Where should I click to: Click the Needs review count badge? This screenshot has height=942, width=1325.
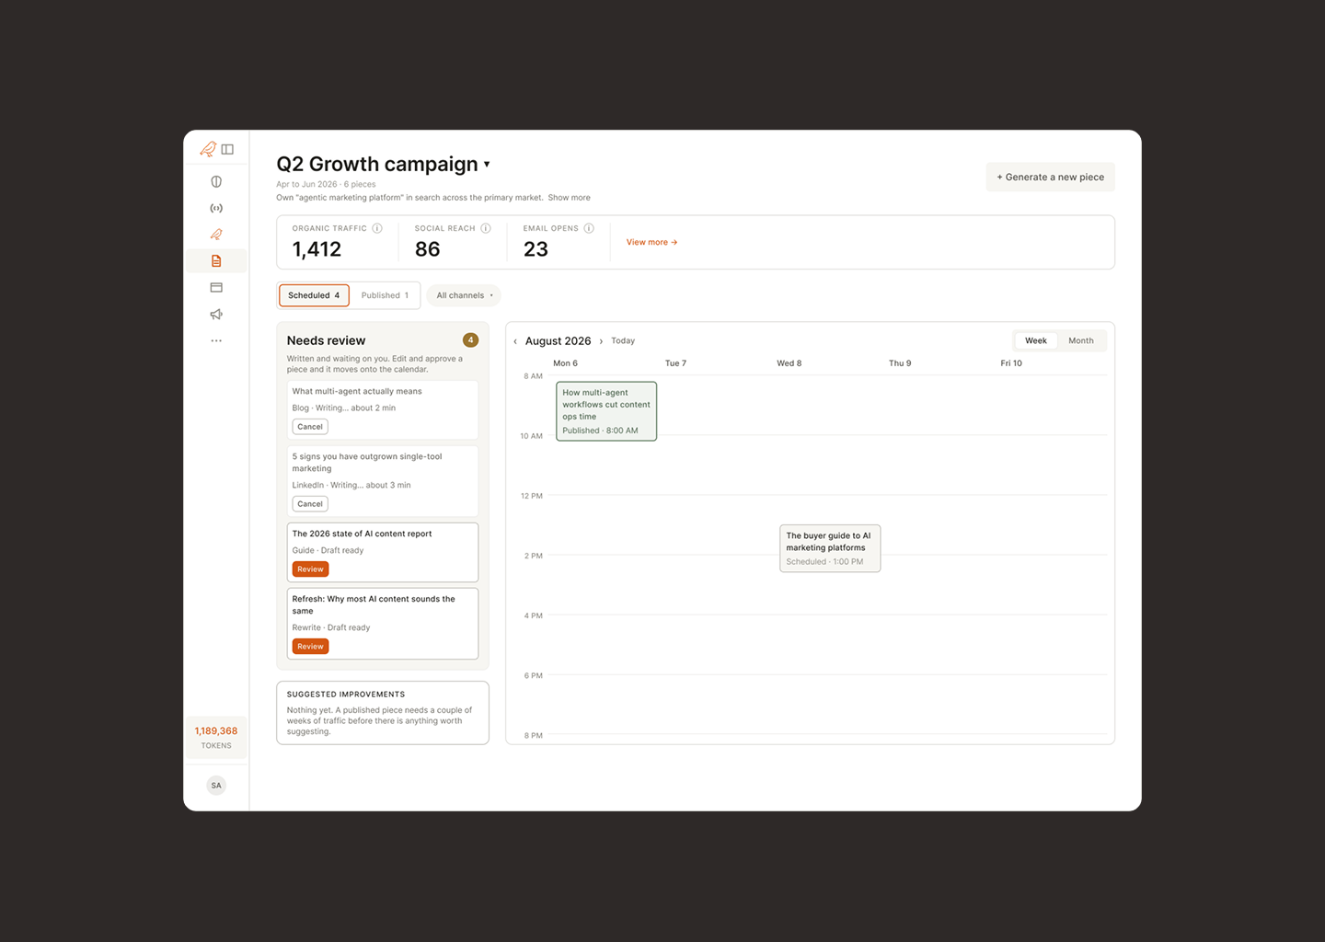[x=470, y=340]
